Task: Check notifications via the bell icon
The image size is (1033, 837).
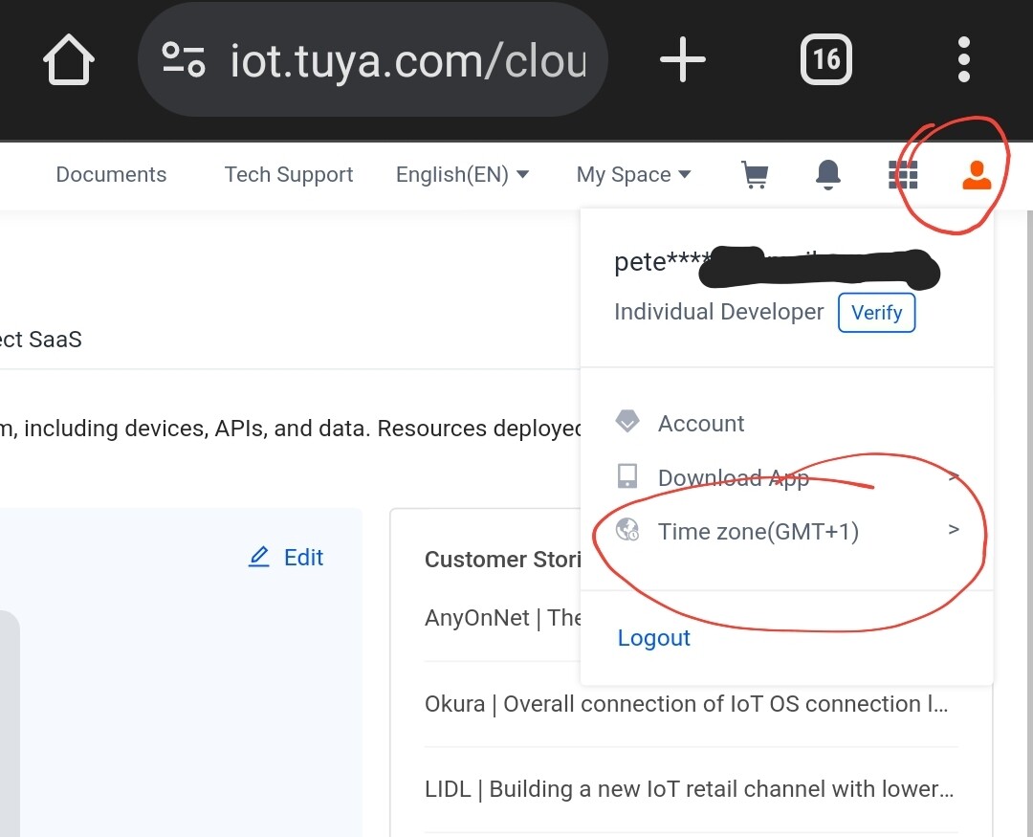Action: (827, 174)
